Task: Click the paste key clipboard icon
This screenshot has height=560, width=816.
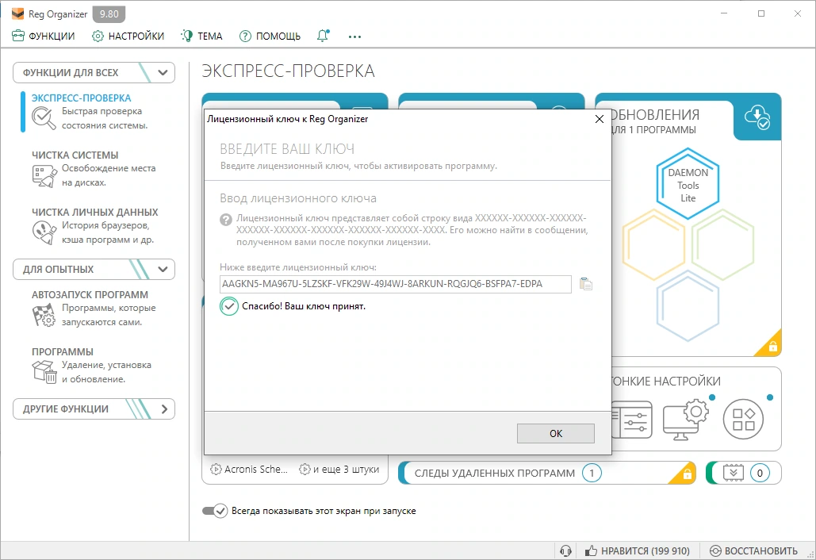Action: coord(585,284)
